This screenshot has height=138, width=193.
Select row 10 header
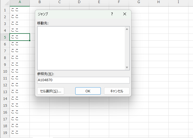click(x=5, y=71)
